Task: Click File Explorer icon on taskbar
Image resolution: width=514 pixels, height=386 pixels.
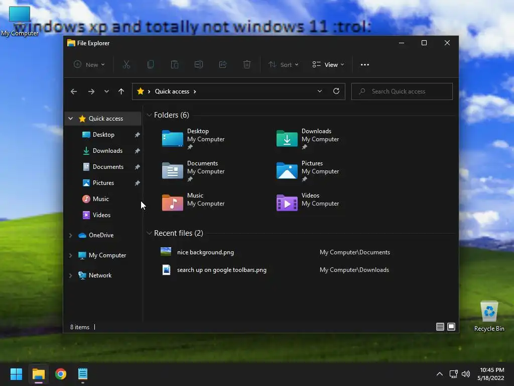Action: pos(38,374)
